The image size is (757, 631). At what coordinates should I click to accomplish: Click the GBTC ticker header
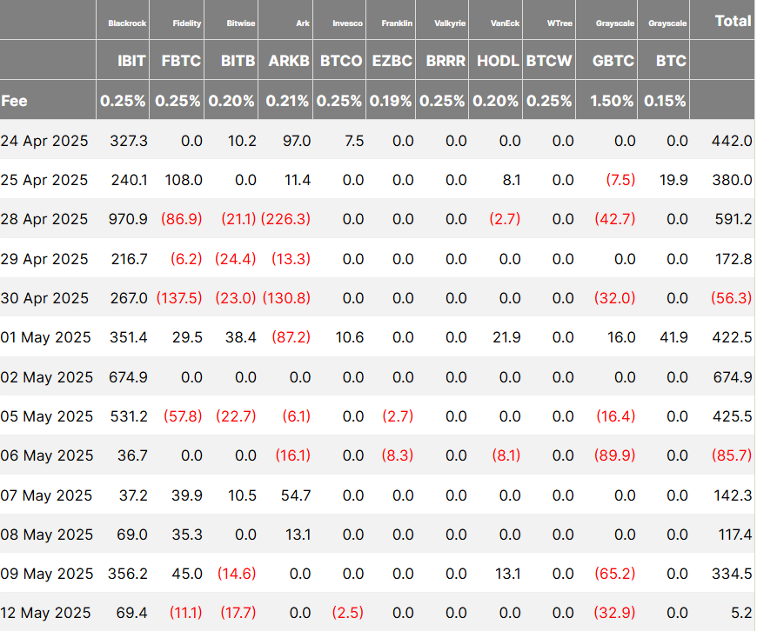[x=613, y=61]
